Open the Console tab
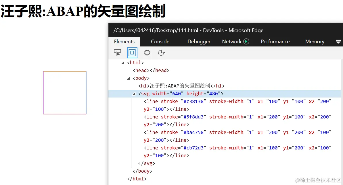This screenshot has width=343, height=185. (x=160, y=42)
